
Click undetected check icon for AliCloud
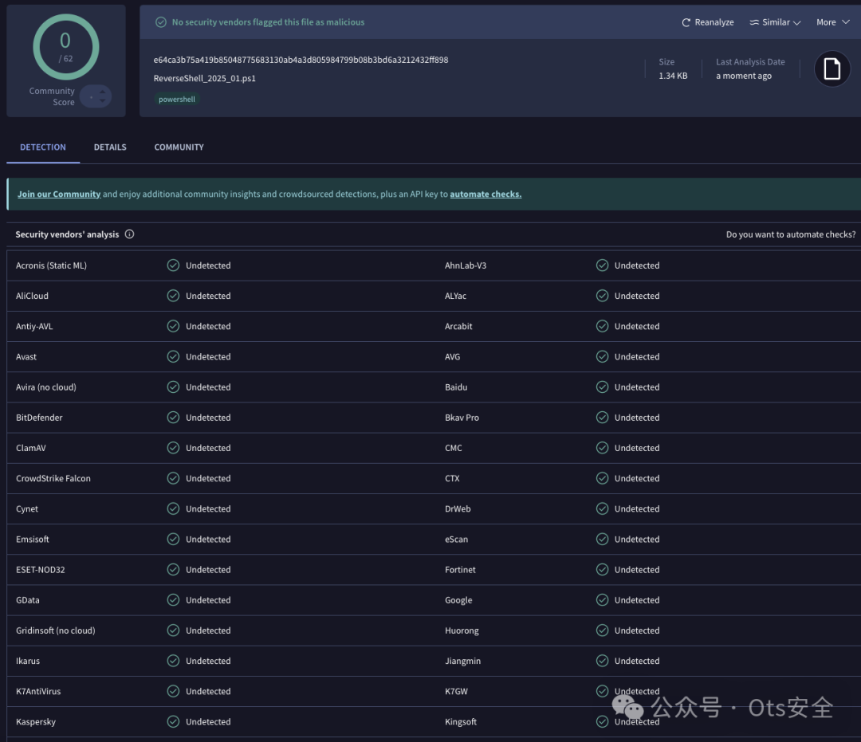click(173, 296)
